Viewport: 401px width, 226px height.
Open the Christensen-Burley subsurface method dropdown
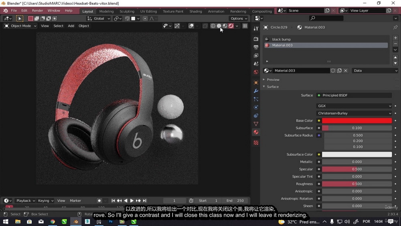coord(354,113)
